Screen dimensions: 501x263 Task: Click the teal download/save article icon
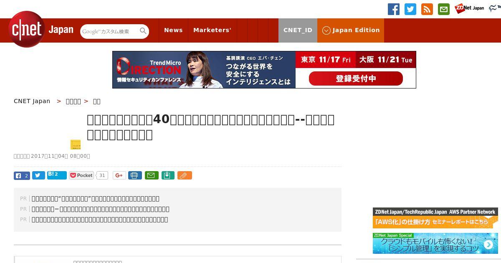point(168,175)
